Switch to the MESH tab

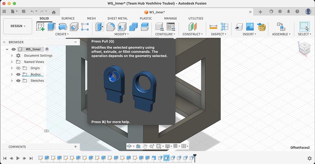(x=91, y=18)
